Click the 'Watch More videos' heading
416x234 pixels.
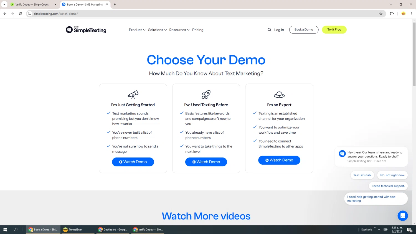click(206, 216)
